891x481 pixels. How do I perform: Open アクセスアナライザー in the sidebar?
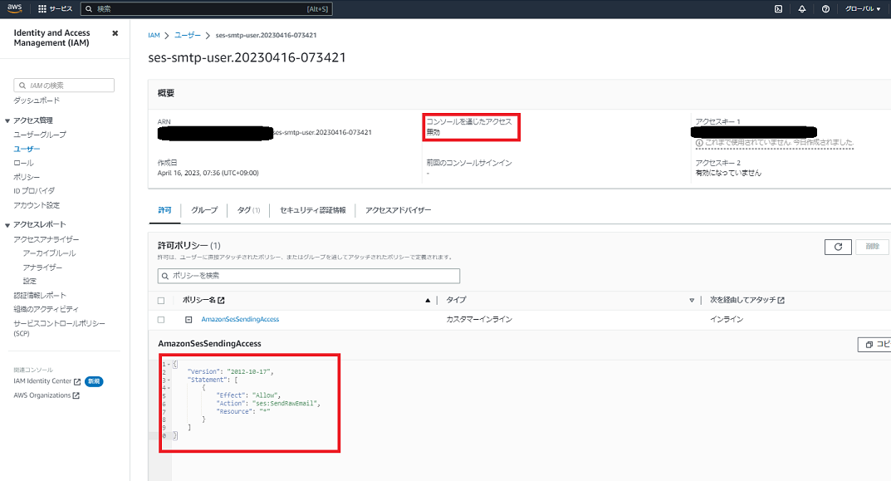click(46, 239)
